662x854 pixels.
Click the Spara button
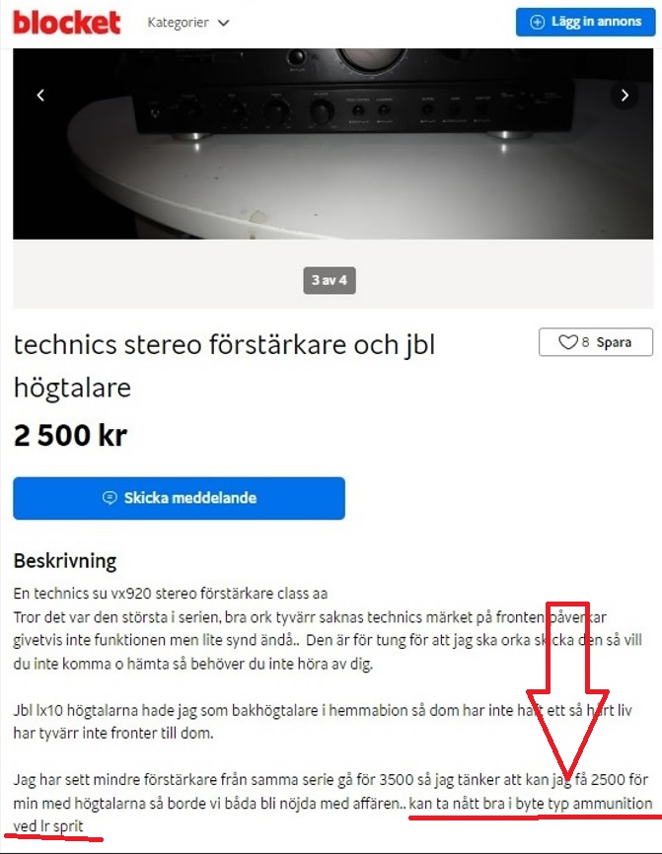[596, 342]
